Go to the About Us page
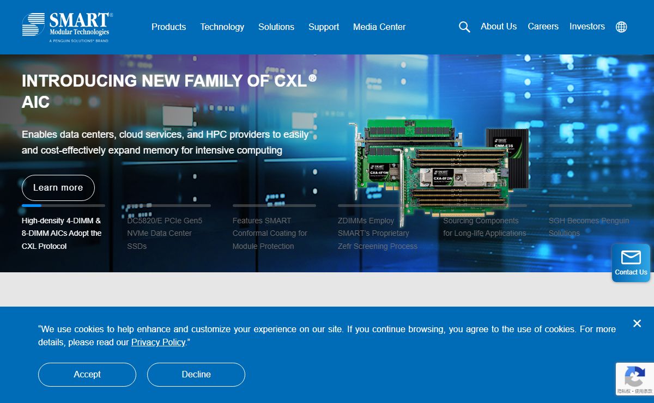This screenshot has height=403, width=654. click(498, 26)
